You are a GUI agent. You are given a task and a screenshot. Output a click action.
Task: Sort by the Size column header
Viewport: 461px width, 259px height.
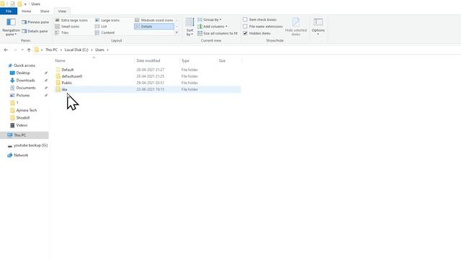[222, 60]
